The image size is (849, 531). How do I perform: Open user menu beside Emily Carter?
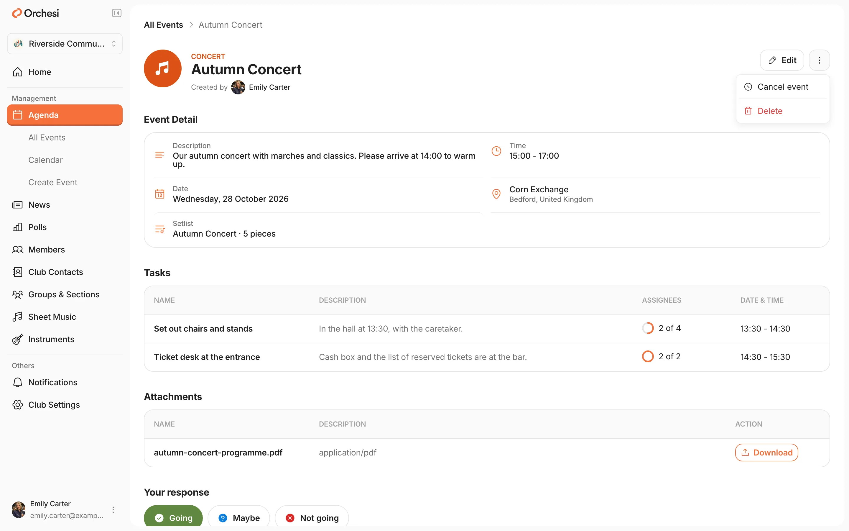pos(113,509)
